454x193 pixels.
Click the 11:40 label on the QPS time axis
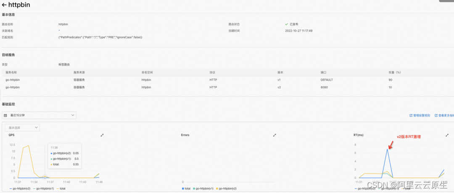click(x=66, y=182)
